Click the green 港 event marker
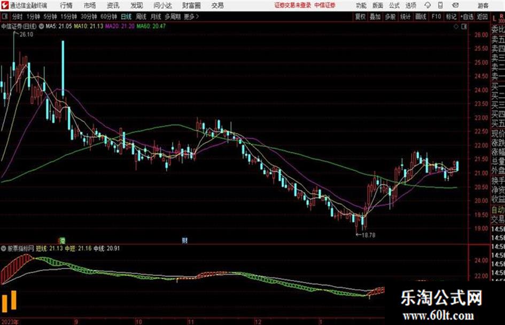Image resolution: width=505 pixels, height=325 pixels. [62, 240]
